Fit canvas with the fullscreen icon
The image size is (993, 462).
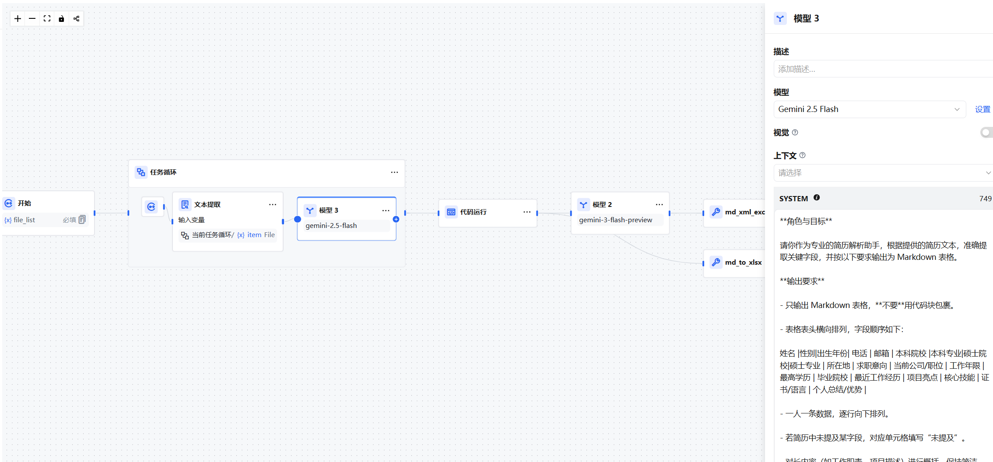tap(47, 18)
